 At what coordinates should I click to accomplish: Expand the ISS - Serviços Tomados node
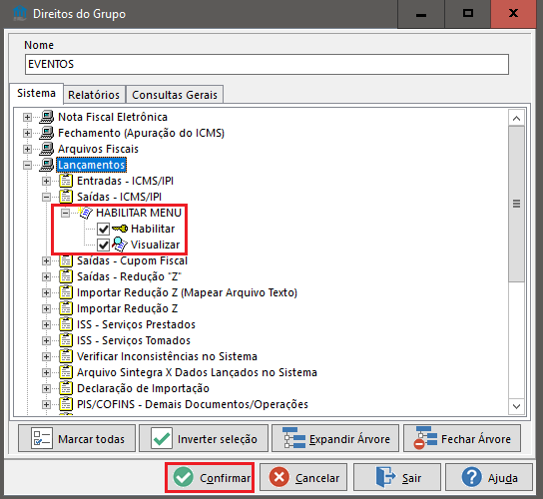46,340
